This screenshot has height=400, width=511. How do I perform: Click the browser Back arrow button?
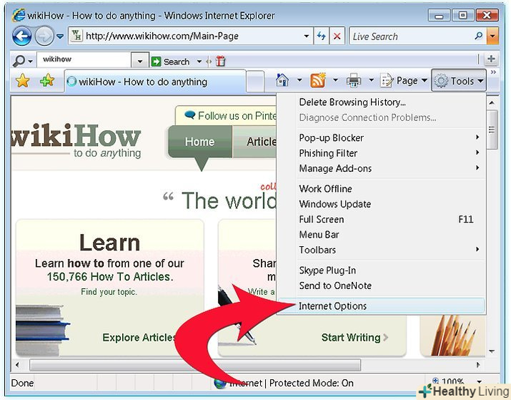point(22,36)
